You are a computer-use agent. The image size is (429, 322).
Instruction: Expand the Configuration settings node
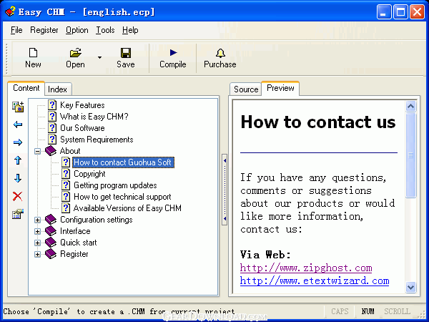[x=37, y=220]
